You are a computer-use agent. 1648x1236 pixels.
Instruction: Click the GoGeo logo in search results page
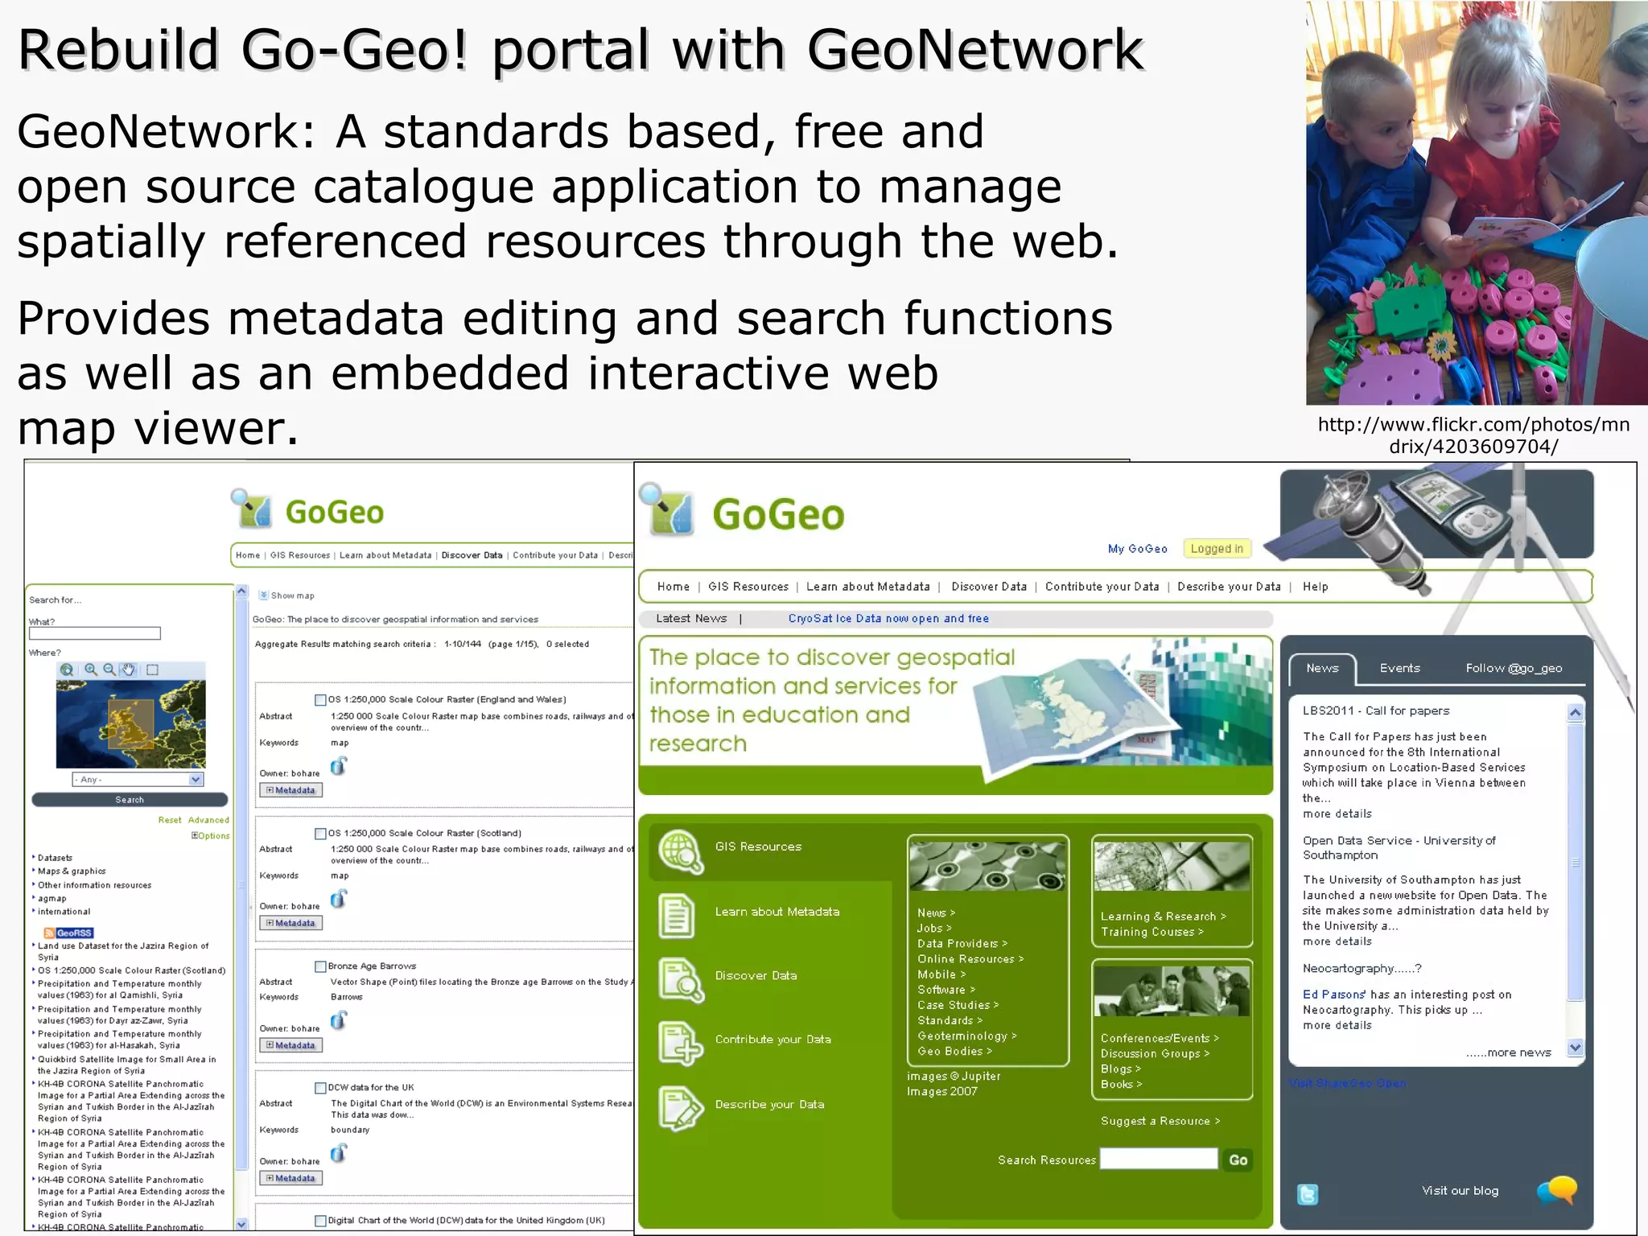307,510
